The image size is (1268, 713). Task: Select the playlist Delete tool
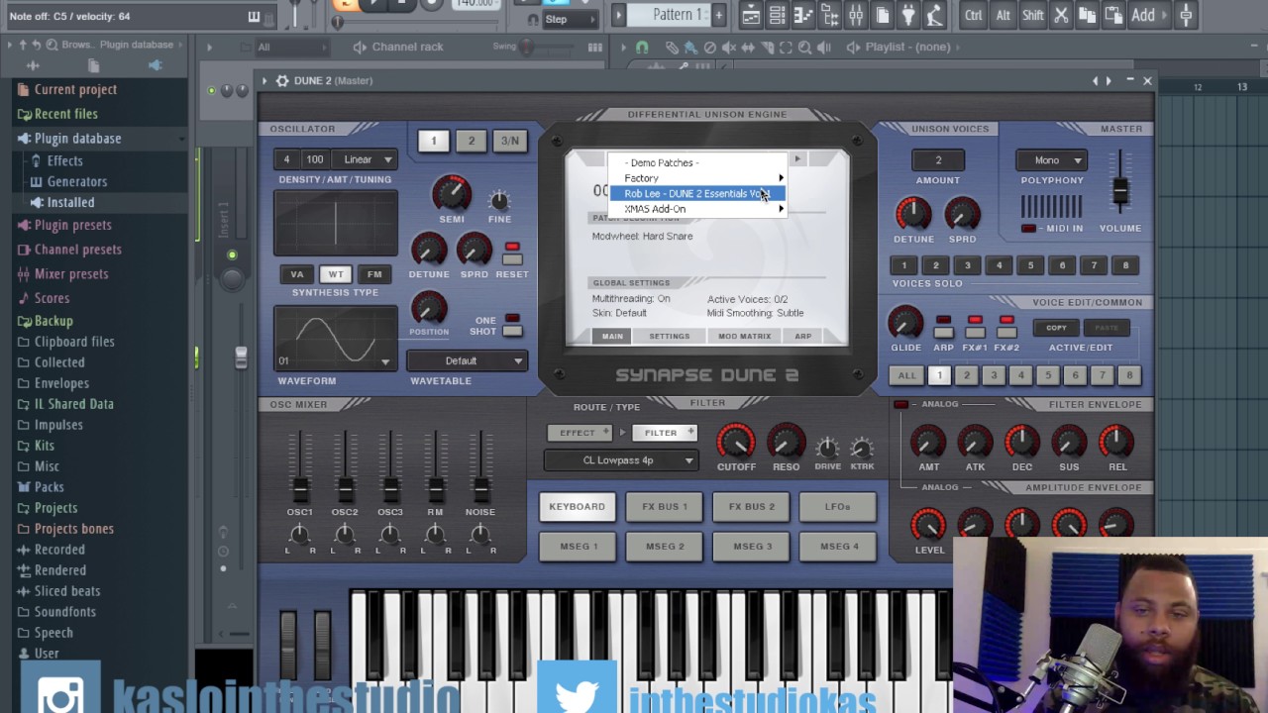pyautogui.click(x=709, y=48)
